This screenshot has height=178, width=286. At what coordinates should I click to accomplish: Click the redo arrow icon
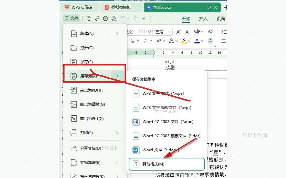coord(136,18)
